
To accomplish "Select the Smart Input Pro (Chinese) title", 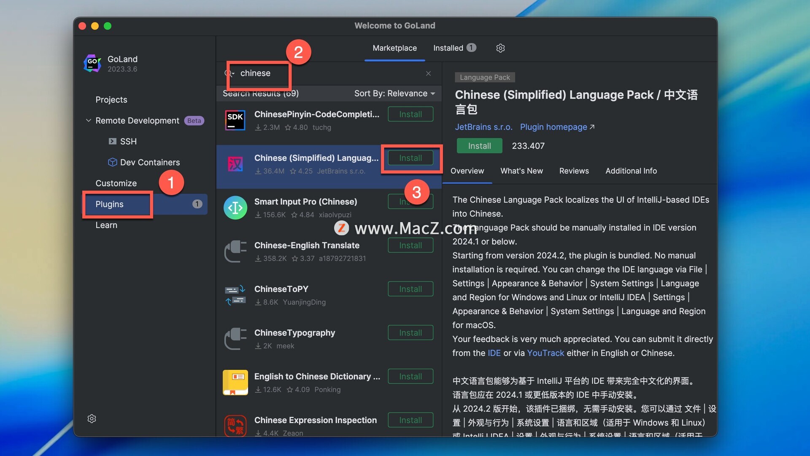I will 305,202.
